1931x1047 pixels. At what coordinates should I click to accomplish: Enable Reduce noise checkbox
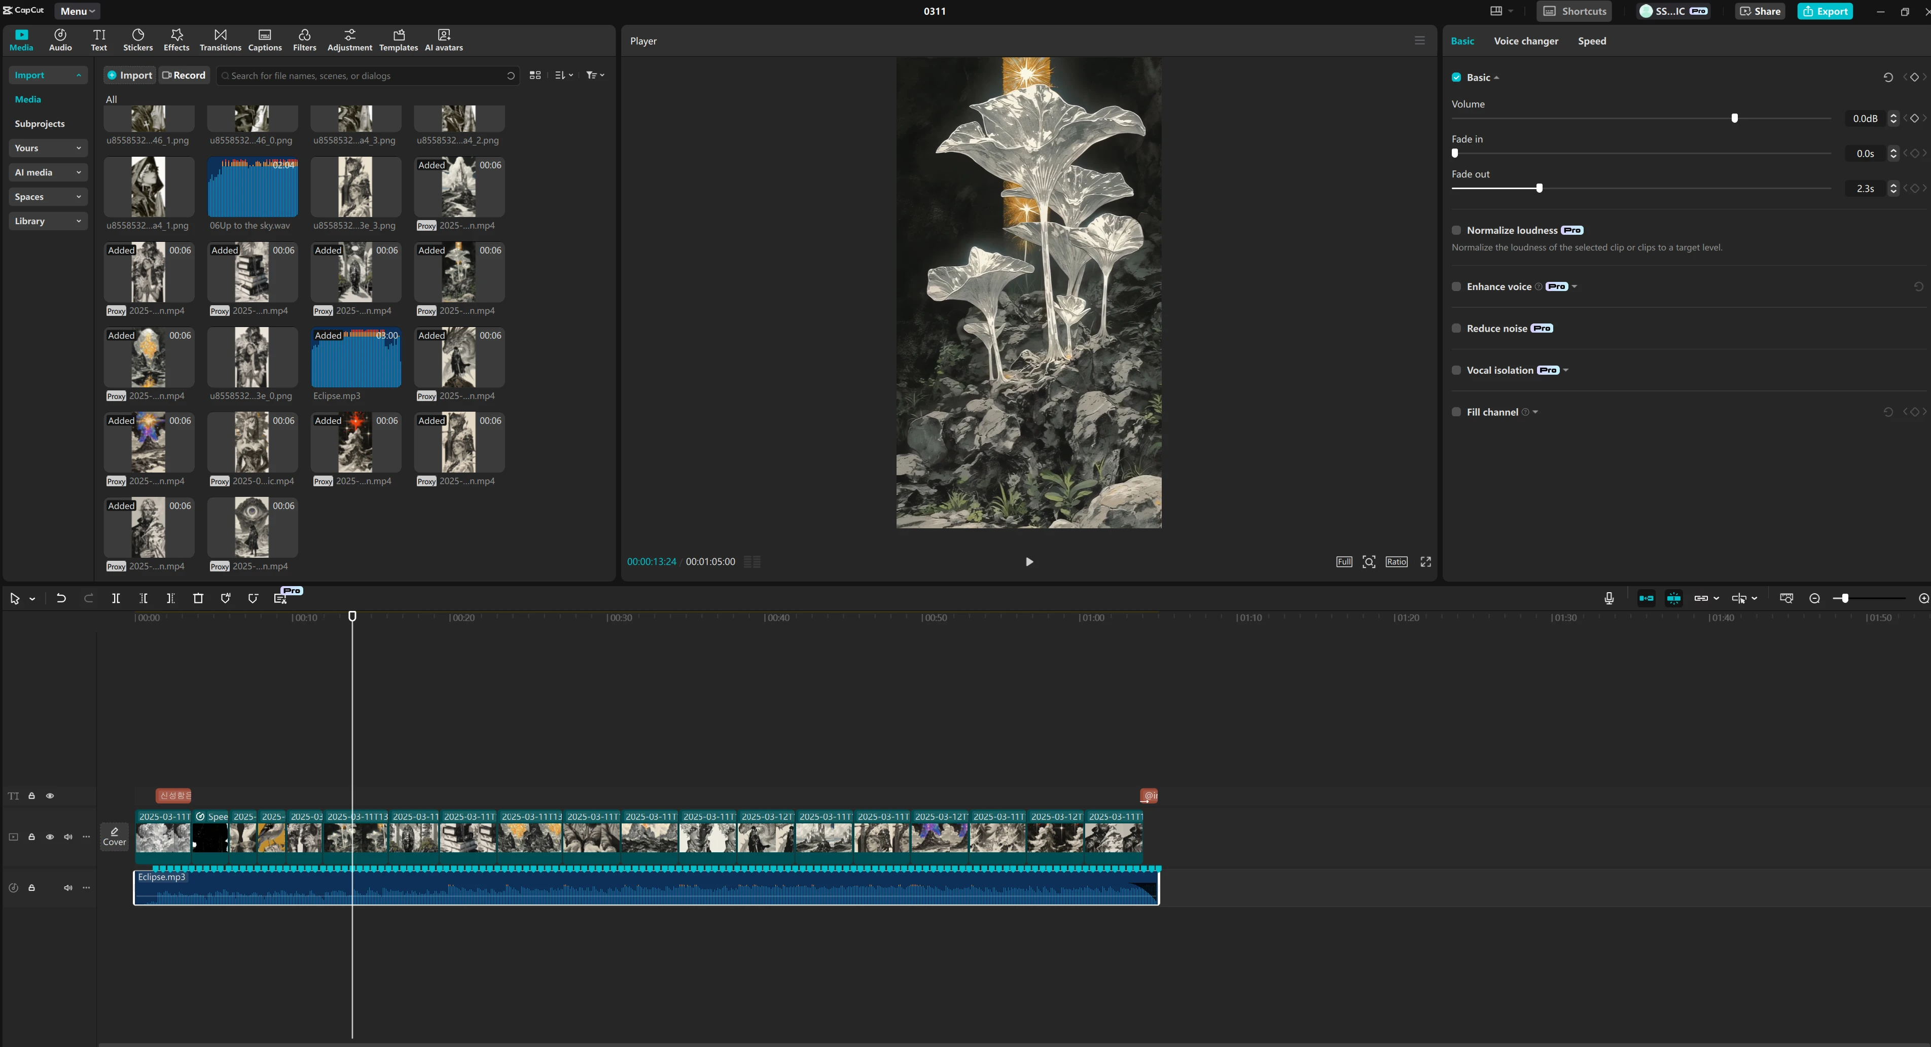pos(1456,328)
